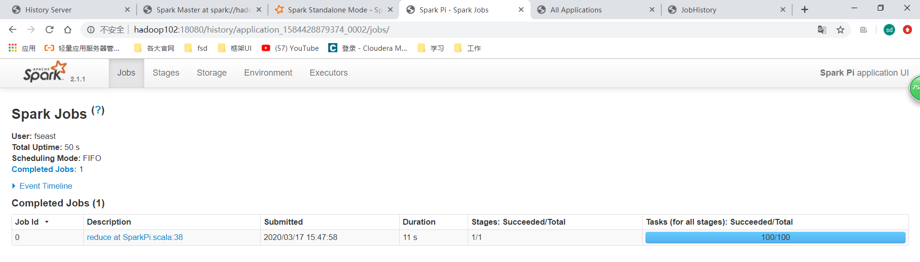Screen dimensions: 920x262
Task: Select the Scheduling Mode: FIFO text
Action: pyautogui.click(x=57, y=158)
